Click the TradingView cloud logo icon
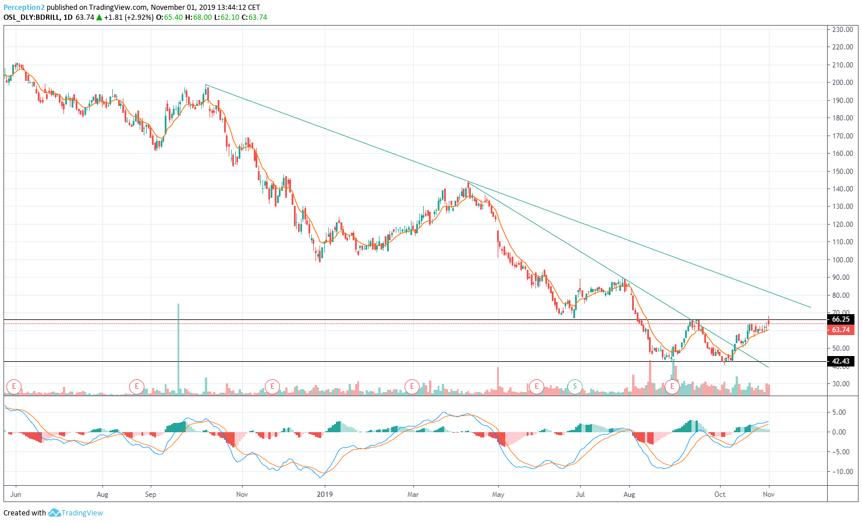Viewport: 862px width, 523px height. [54, 513]
